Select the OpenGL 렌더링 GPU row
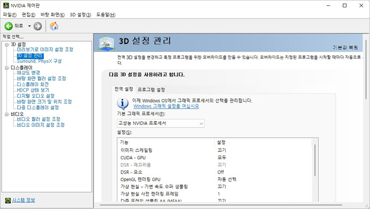Screen dimensions: 370x209 (x=215, y=179)
